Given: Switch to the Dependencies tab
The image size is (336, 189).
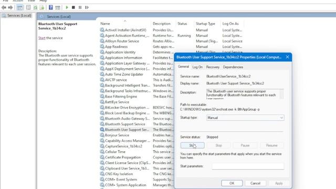Looking at the screenshot, I should click(233, 67).
